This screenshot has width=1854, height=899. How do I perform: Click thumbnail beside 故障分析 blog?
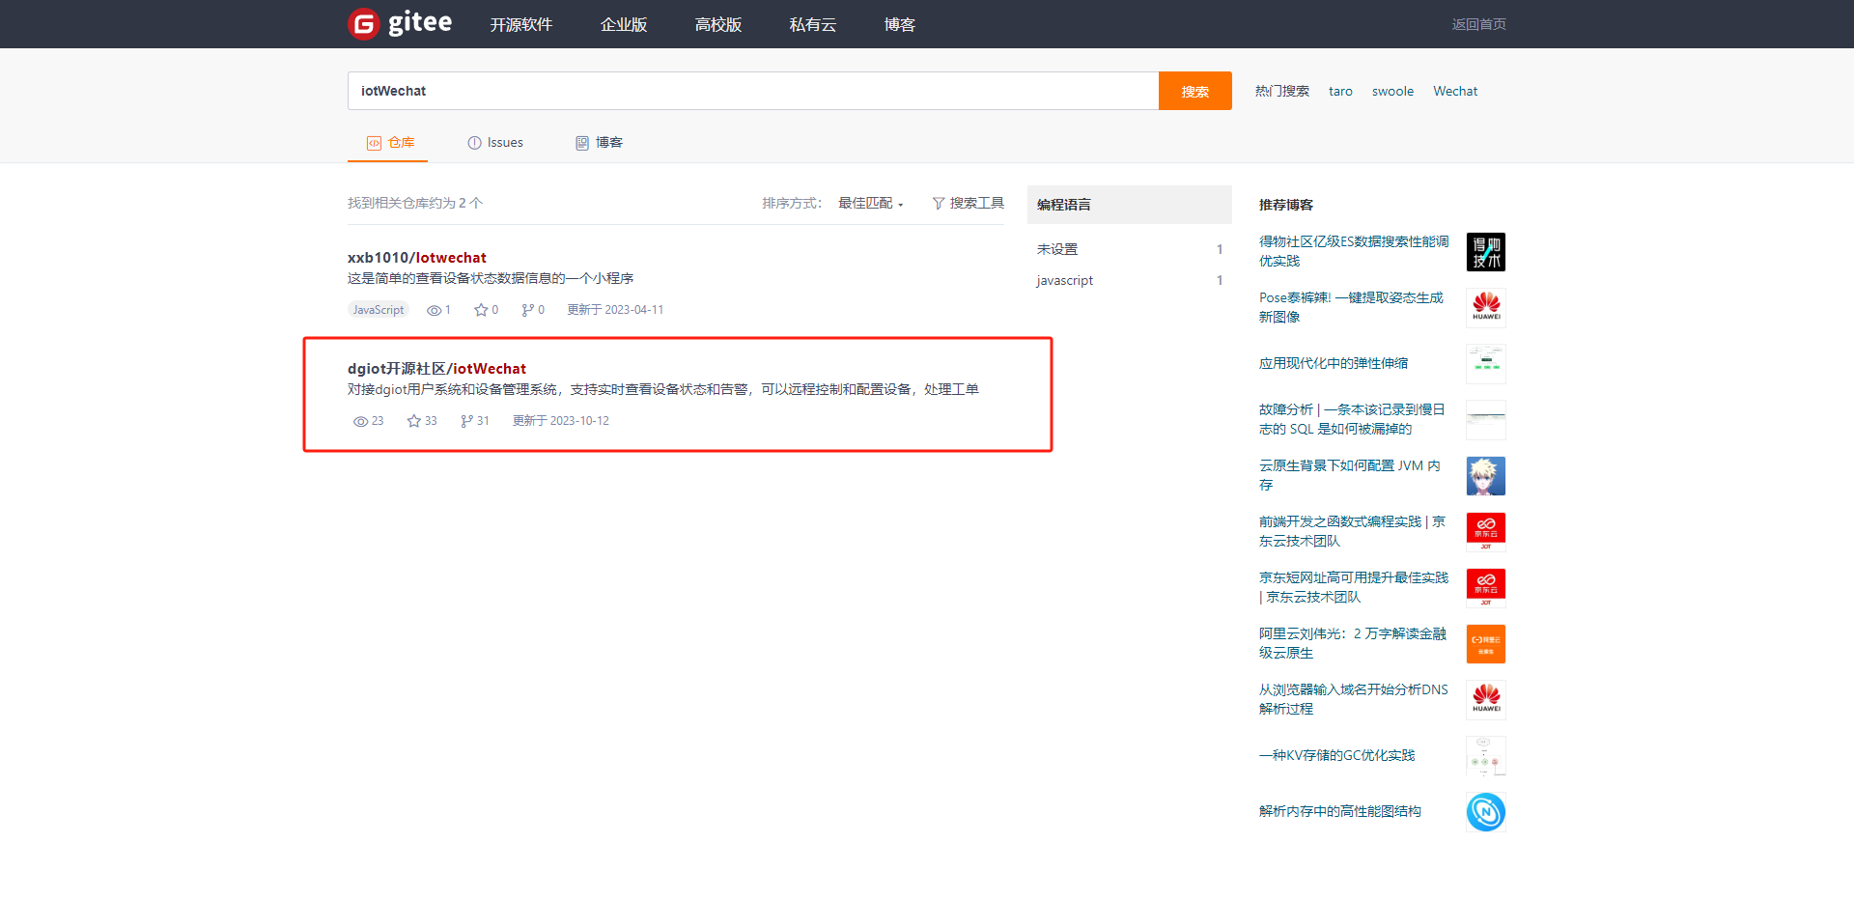(x=1486, y=420)
